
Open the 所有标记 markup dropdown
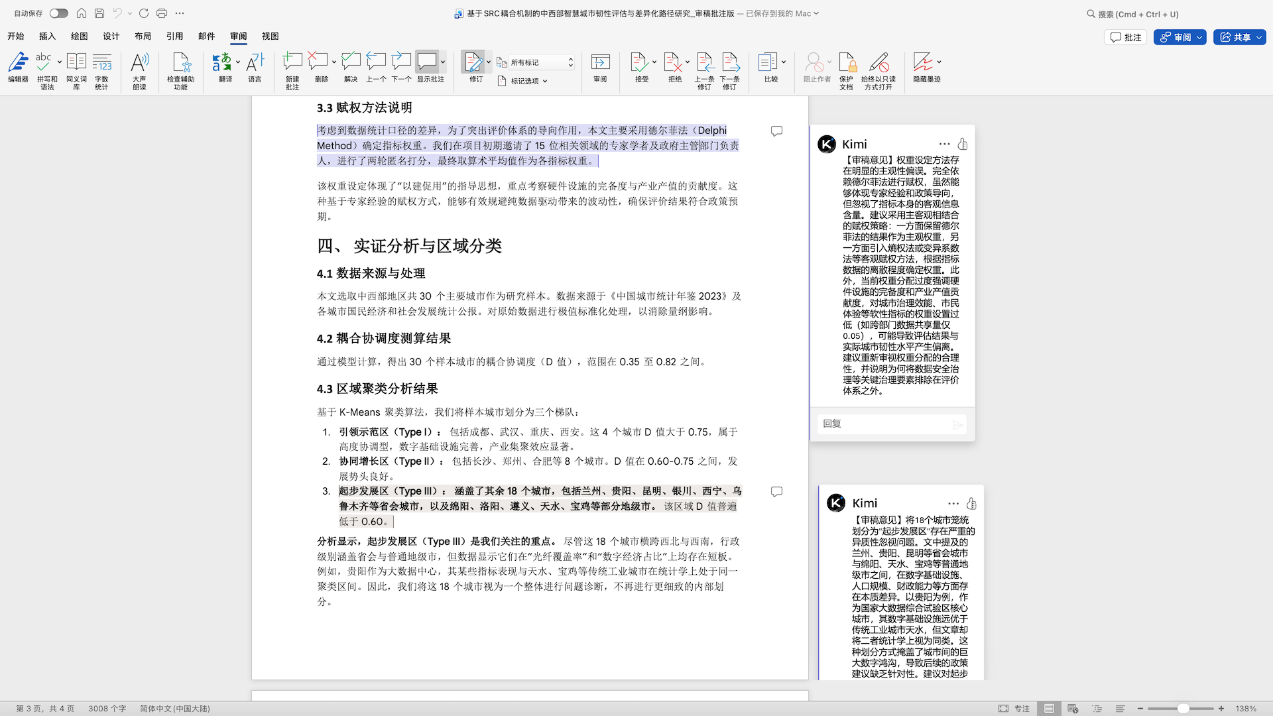pyautogui.click(x=534, y=62)
